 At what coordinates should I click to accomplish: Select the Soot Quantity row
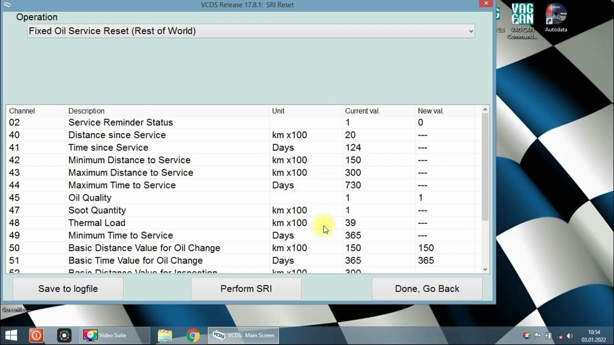click(x=243, y=210)
